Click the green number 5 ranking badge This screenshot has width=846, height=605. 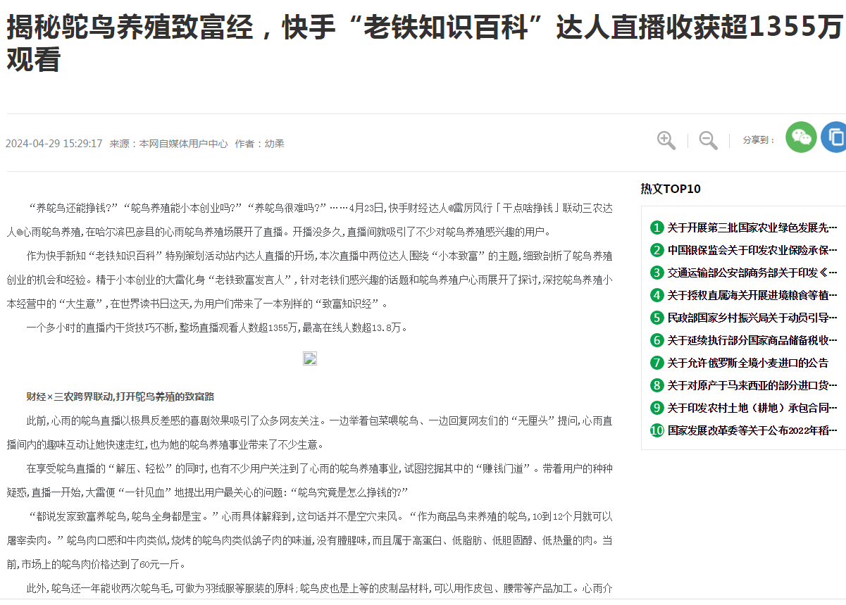pos(657,318)
